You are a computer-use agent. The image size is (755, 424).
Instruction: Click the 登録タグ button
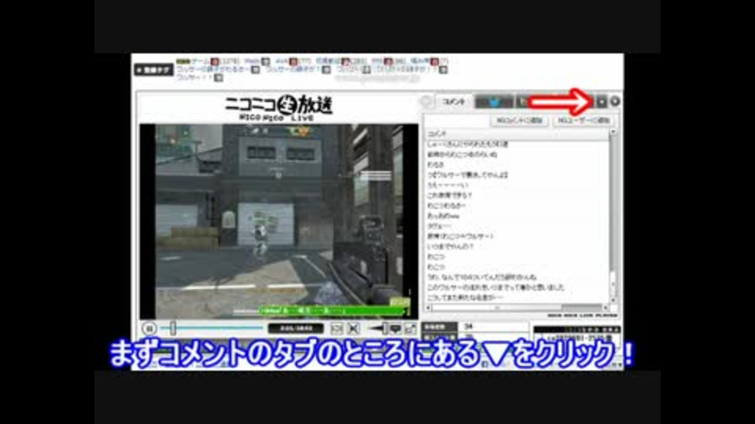[153, 70]
